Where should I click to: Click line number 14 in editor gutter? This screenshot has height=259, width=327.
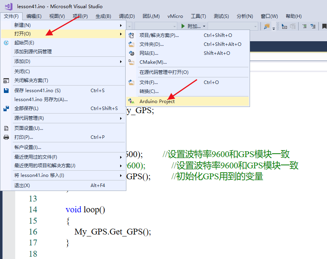[x=33, y=210]
